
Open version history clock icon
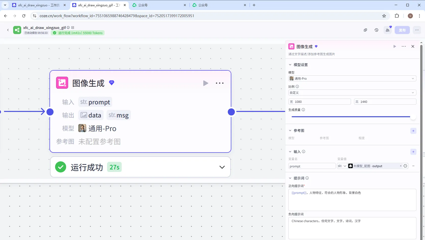(x=377, y=30)
